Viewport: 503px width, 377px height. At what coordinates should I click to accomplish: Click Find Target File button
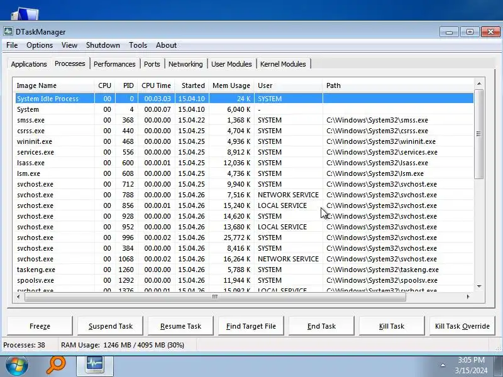coord(251,326)
